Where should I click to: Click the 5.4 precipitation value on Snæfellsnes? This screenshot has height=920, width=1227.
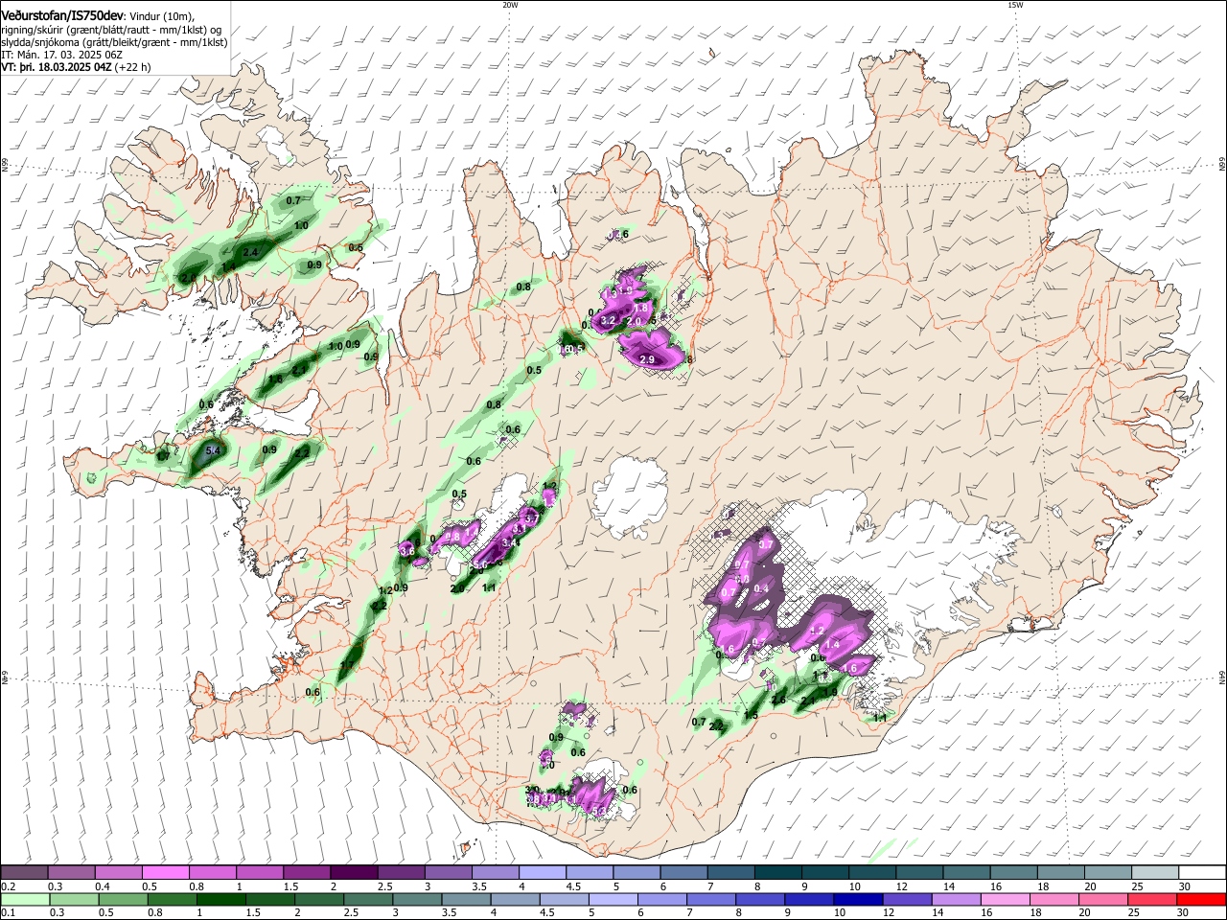click(x=213, y=449)
